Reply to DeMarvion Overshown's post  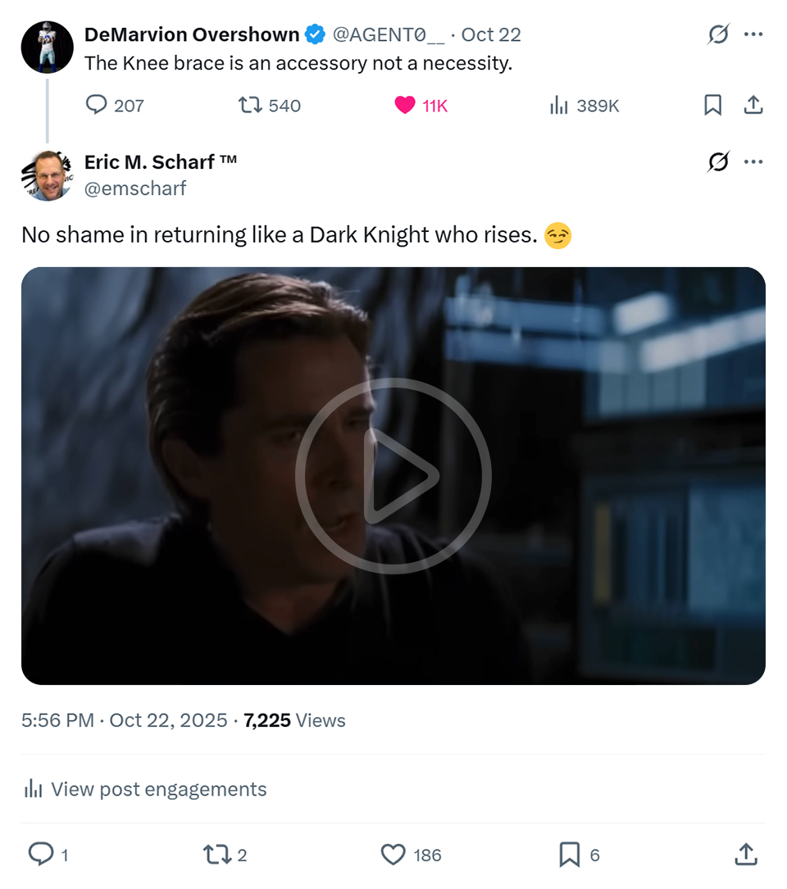tap(98, 106)
